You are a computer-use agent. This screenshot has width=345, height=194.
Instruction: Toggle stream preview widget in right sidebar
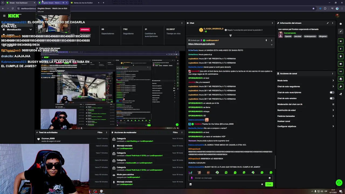[341, 41]
